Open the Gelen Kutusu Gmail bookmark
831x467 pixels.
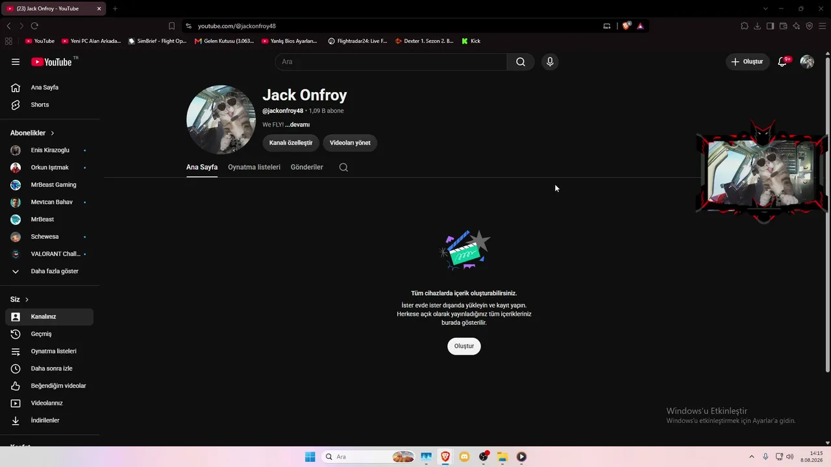click(x=225, y=41)
